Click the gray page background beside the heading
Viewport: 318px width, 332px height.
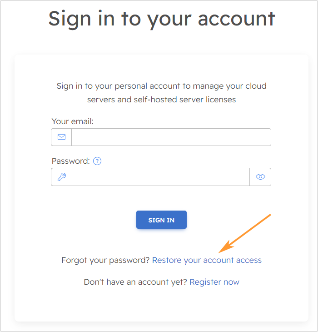tap(23, 27)
